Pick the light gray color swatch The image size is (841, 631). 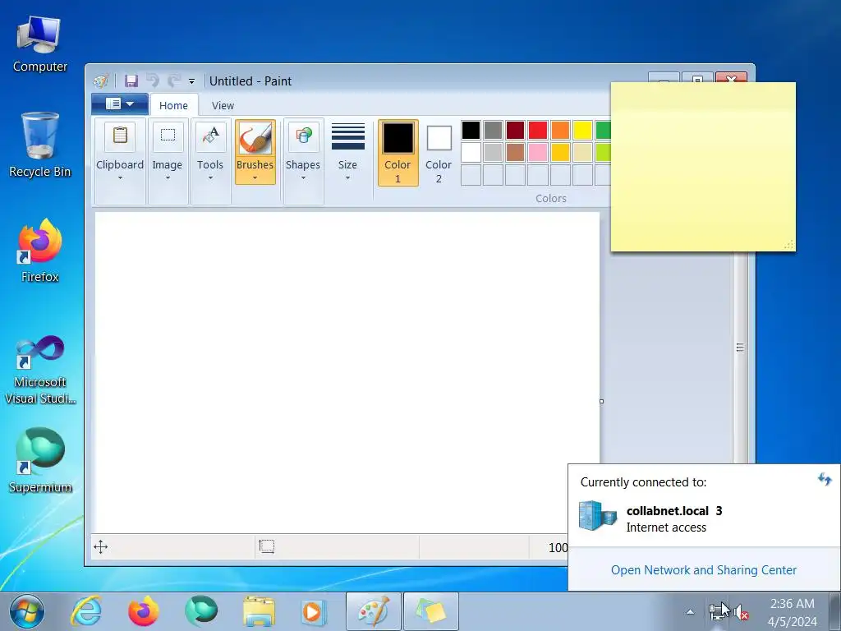pos(493,152)
